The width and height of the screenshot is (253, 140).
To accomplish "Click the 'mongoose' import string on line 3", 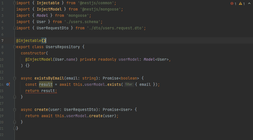I will point(78,15).
